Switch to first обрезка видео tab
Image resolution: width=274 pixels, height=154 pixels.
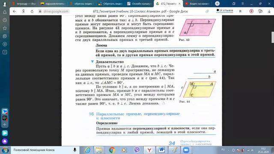[x=82, y=4]
